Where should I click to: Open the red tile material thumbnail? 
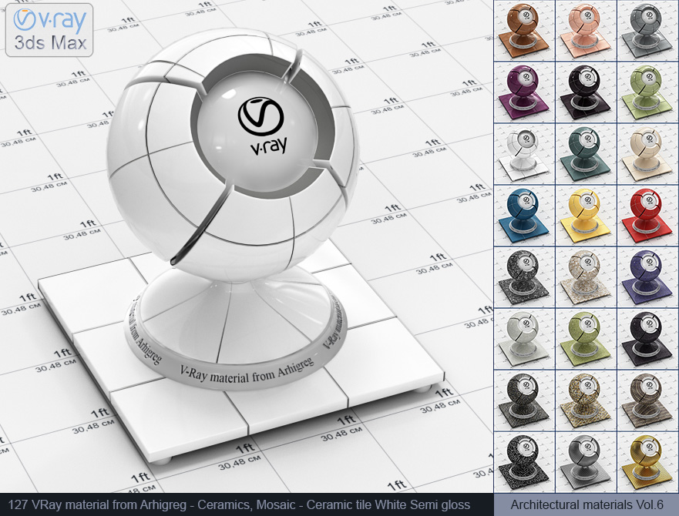click(648, 216)
